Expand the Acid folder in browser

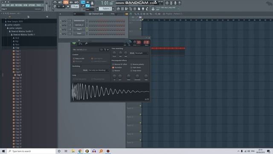point(17,38)
